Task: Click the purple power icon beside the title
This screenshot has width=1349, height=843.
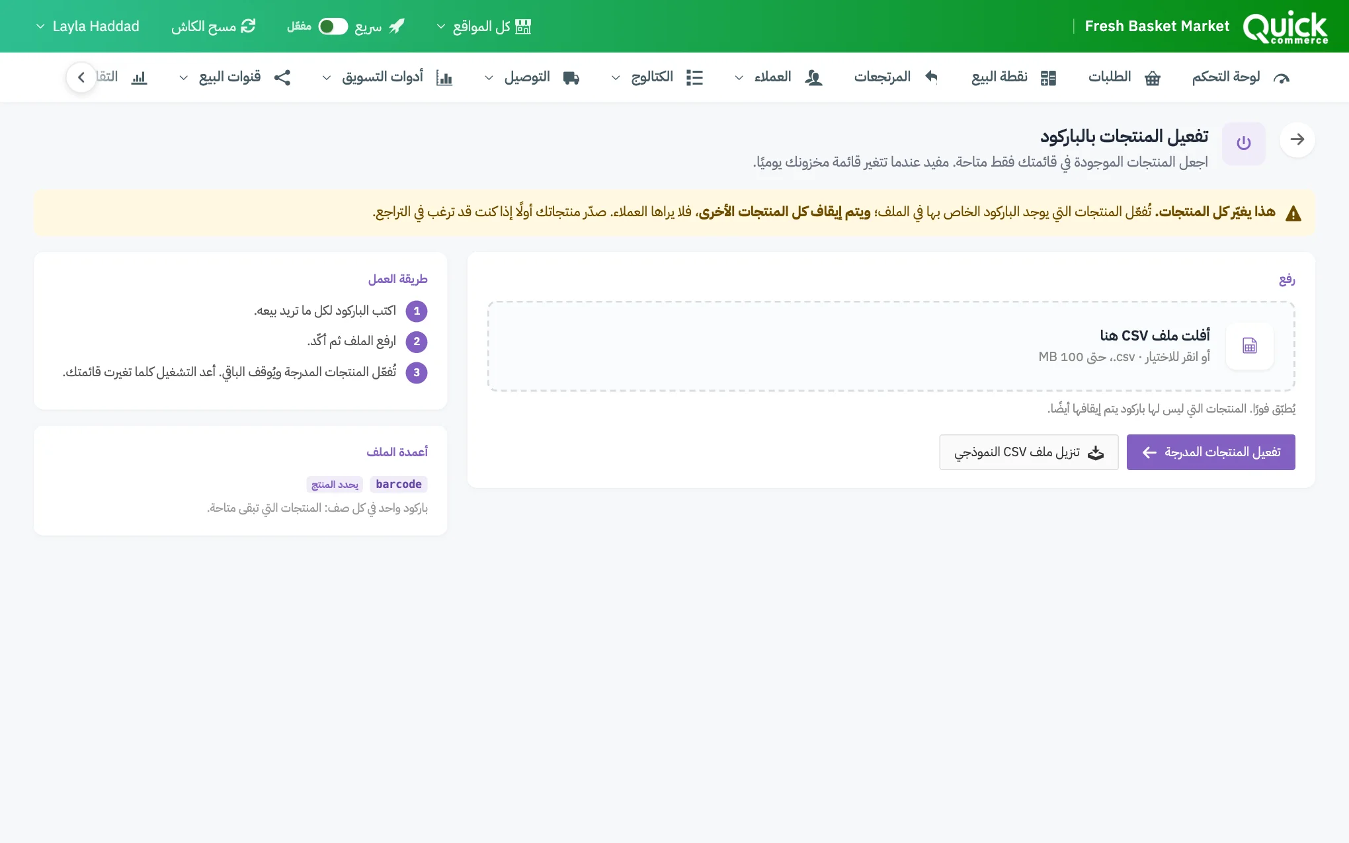Action: [1243, 143]
